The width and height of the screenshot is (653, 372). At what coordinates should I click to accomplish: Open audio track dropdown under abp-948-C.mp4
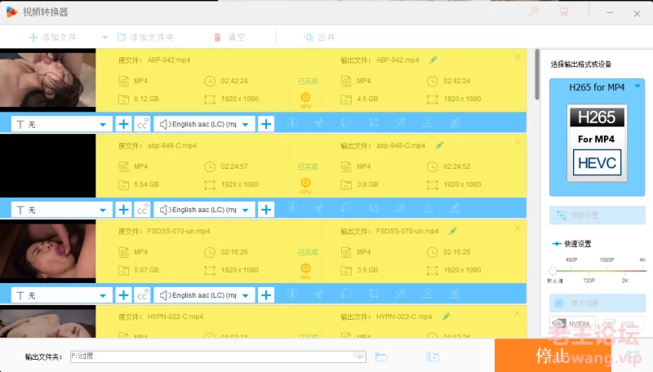(x=204, y=210)
